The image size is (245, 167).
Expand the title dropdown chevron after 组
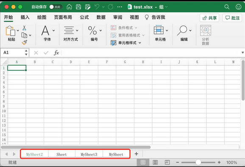click(x=166, y=7)
